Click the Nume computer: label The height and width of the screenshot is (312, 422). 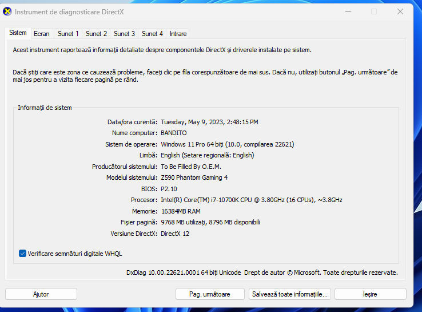tap(134, 133)
